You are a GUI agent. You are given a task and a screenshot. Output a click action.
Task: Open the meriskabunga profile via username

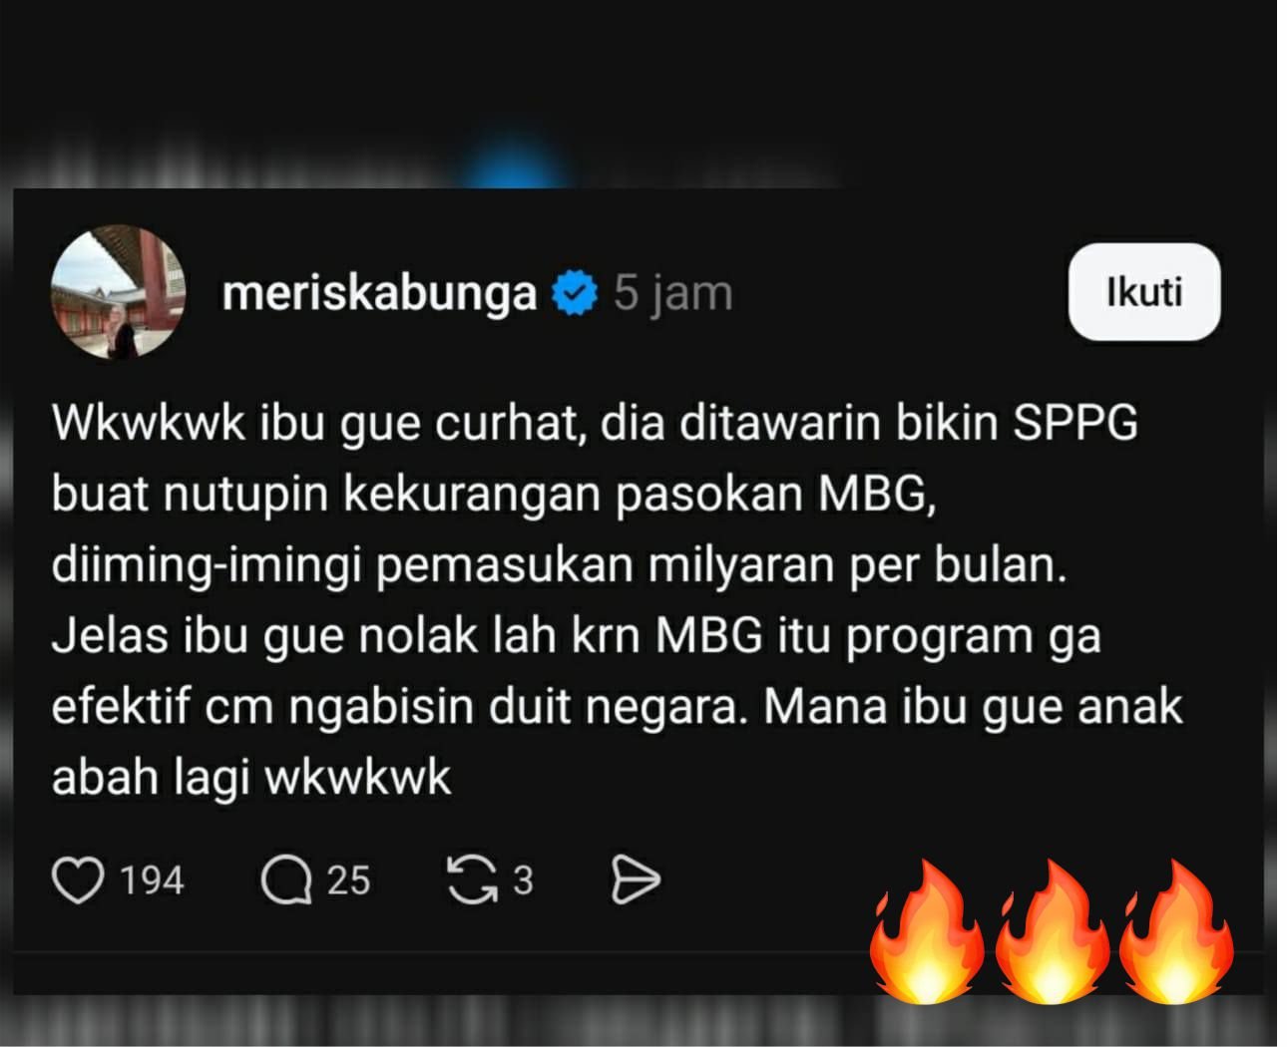(380, 294)
